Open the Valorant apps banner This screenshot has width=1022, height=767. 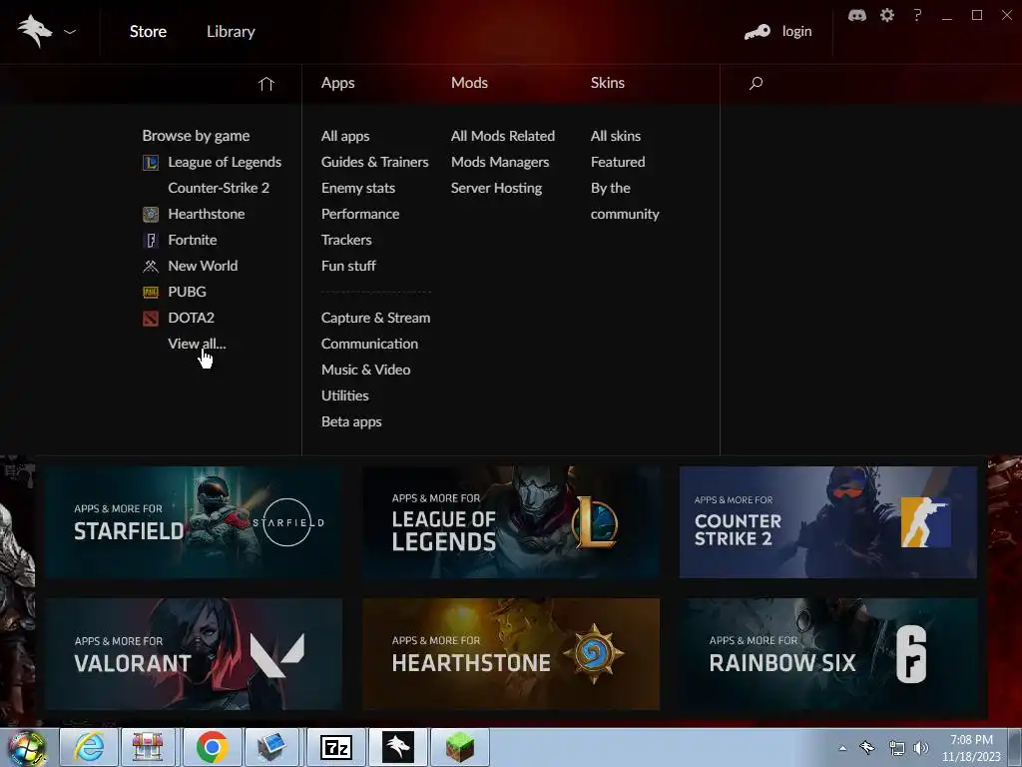click(194, 653)
